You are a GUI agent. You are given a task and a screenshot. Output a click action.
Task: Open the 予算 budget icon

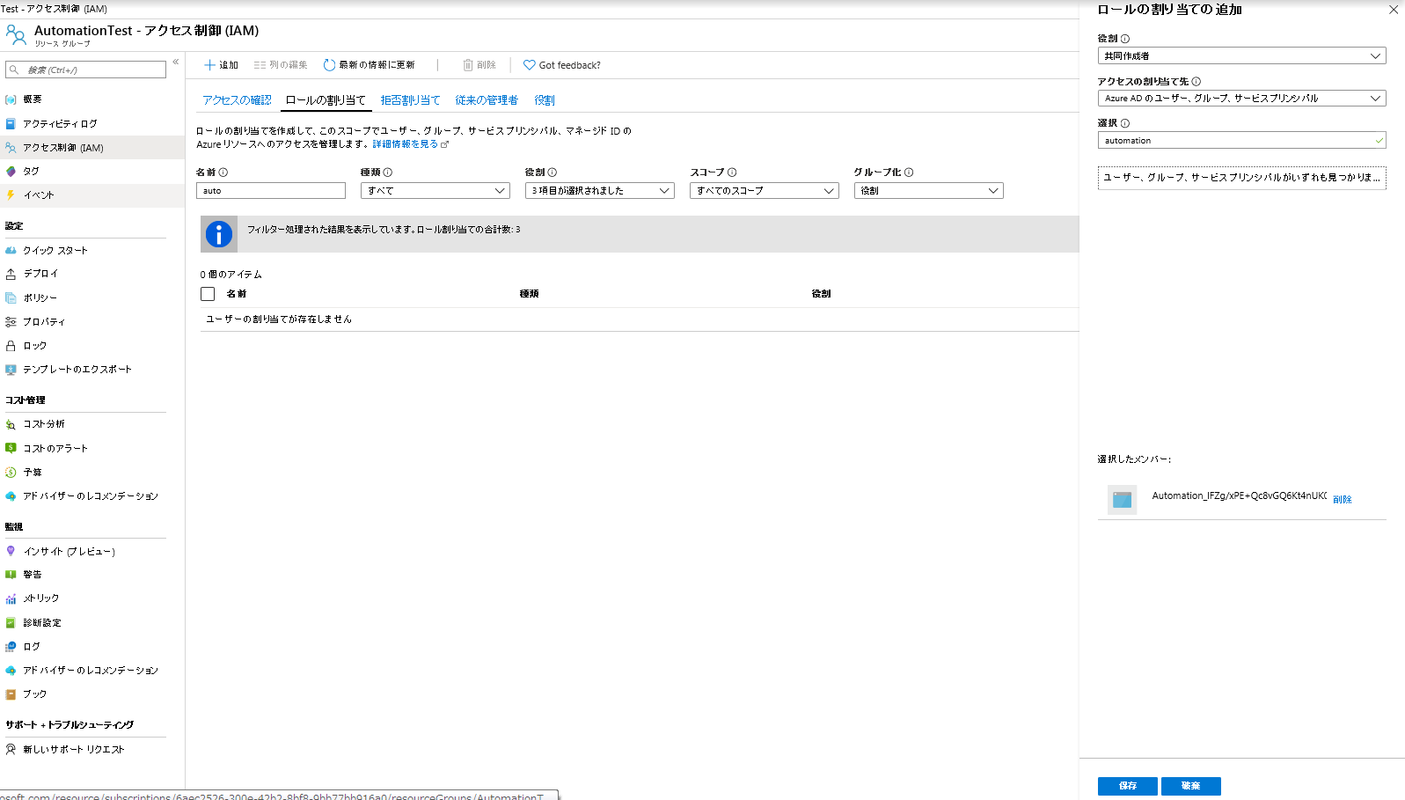tap(11, 473)
